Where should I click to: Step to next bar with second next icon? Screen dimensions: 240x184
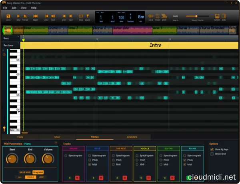(x=71, y=16)
